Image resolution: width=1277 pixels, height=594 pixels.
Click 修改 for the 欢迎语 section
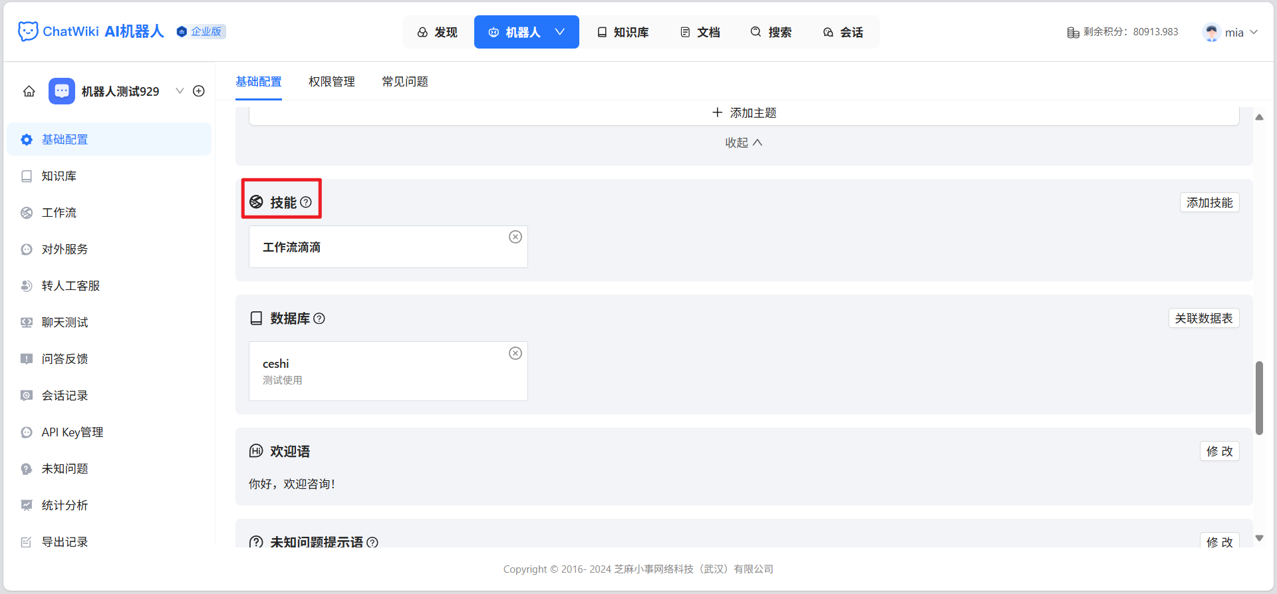(x=1220, y=451)
